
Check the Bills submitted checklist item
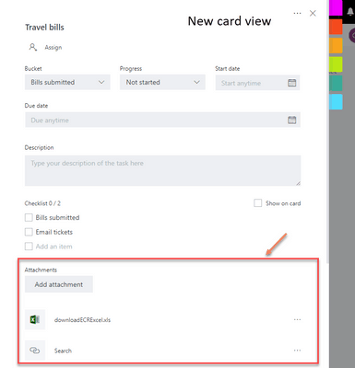[x=29, y=217]
